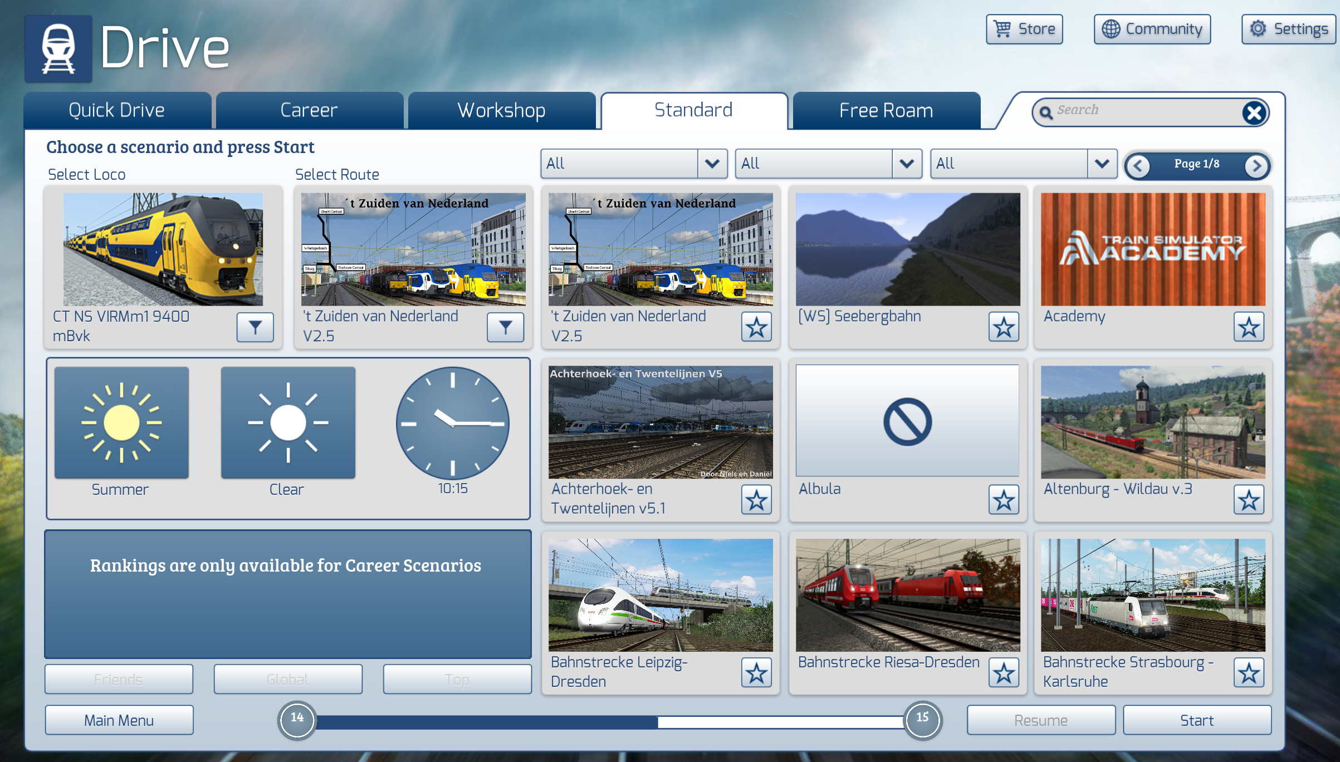Return to Main Menu
The width and height of the screenshot is (1340, 762).
[119, 720]
